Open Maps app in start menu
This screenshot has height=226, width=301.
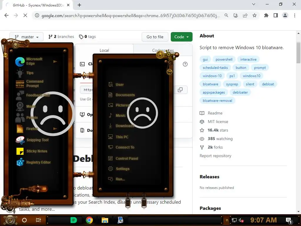pos(26,106)
